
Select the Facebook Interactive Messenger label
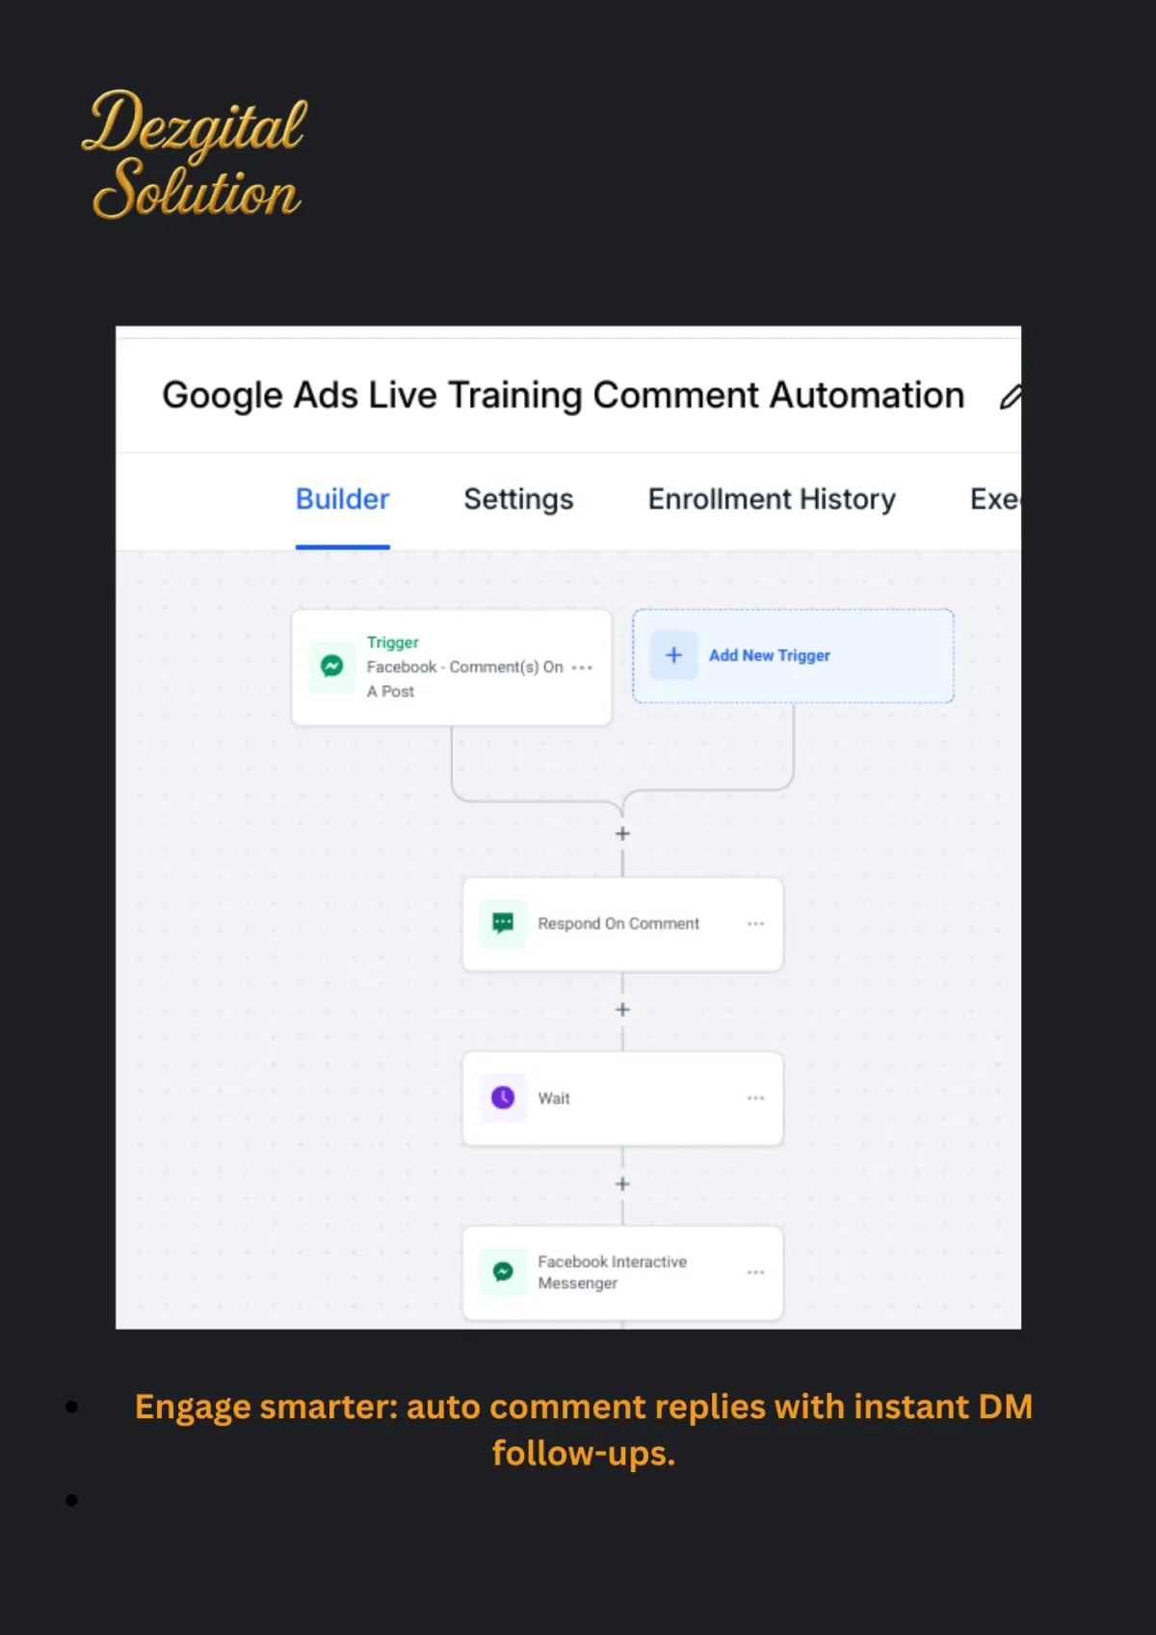612,1272
